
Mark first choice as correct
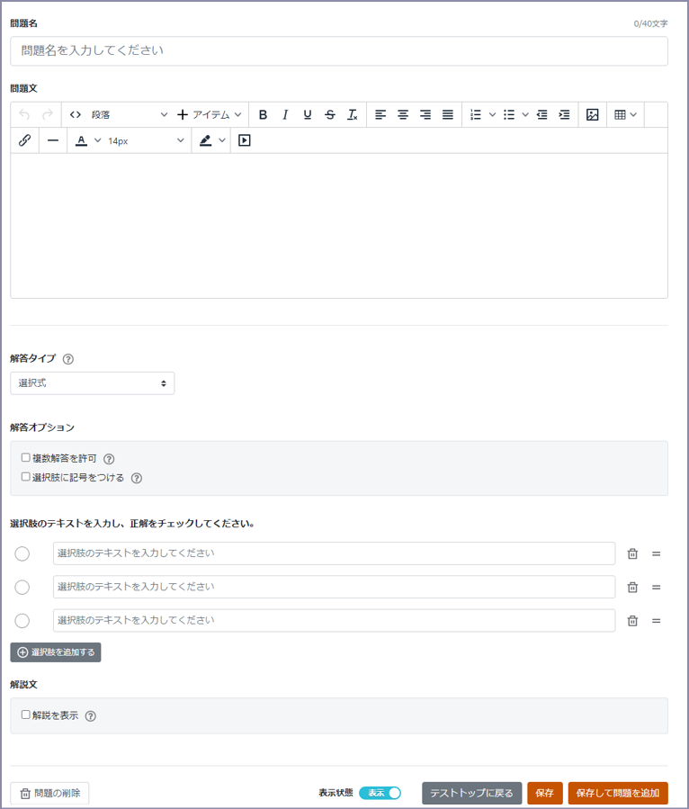22,553
